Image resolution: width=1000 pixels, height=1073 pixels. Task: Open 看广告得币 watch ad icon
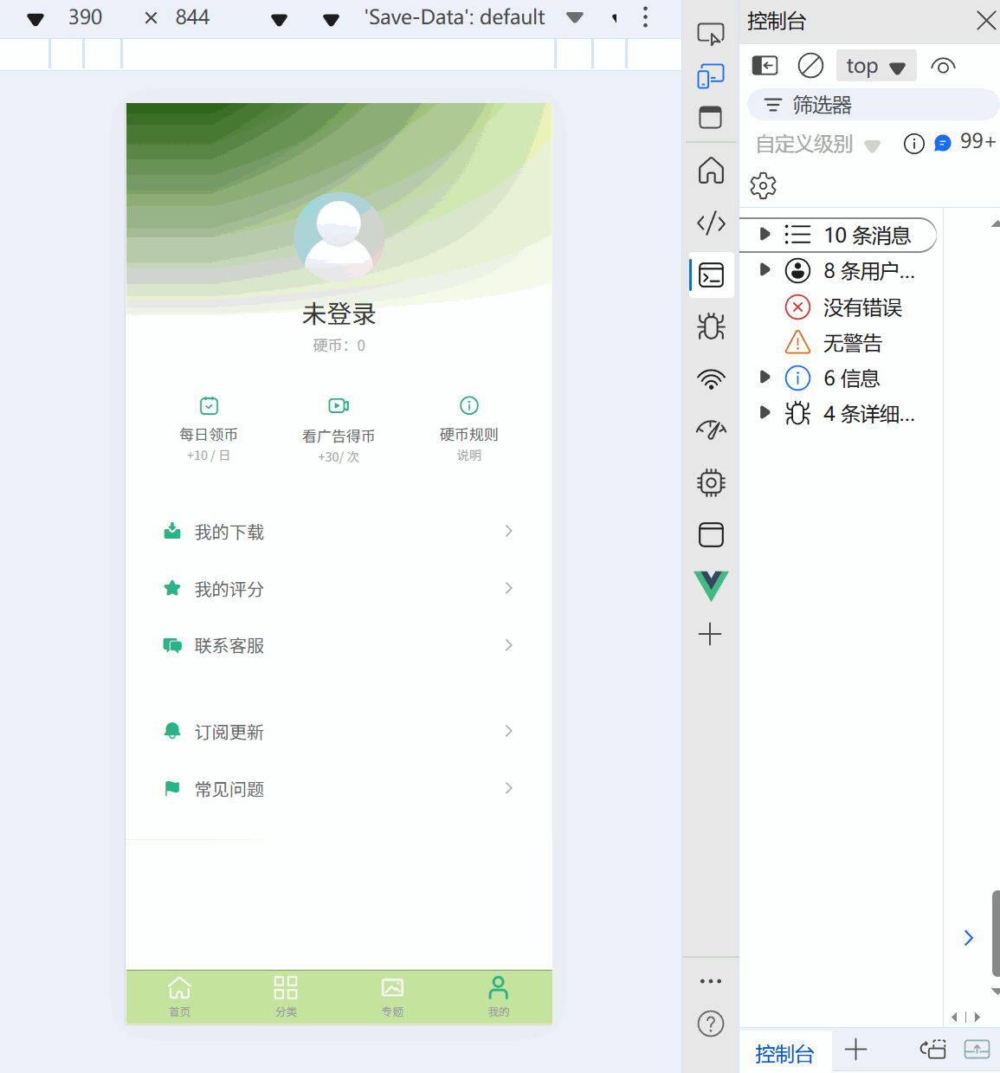(339, 405)
